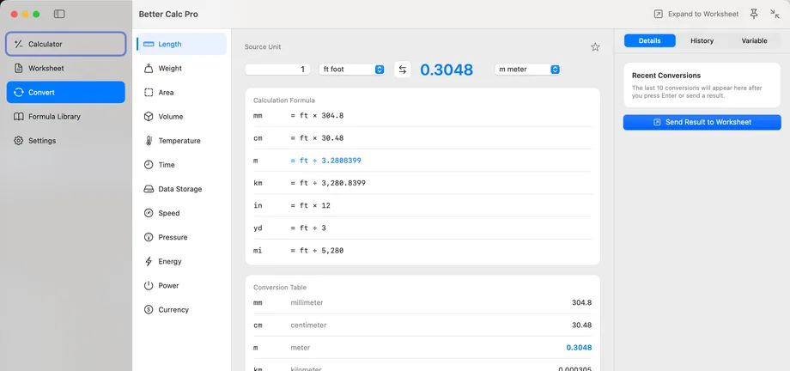Swap source and target units

coord(403,70)
